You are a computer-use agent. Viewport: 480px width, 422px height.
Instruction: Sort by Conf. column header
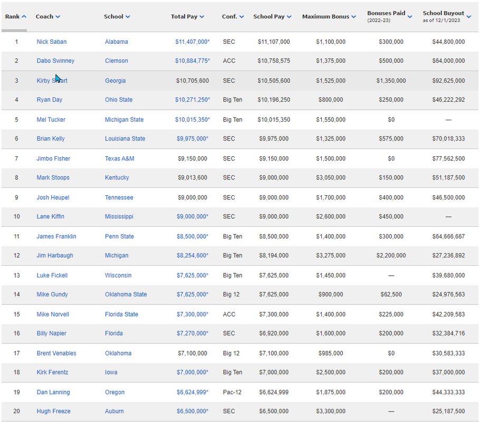(x=233, y=16)
